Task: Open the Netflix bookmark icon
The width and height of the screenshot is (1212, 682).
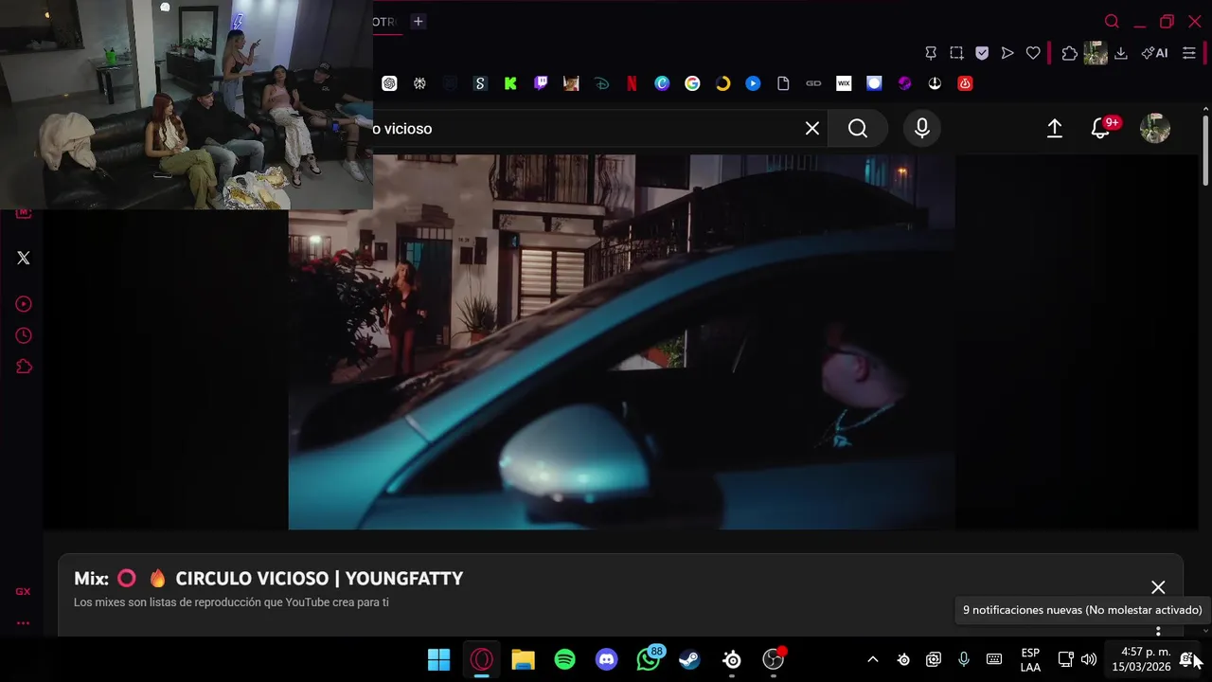Action: click(632, 83)
